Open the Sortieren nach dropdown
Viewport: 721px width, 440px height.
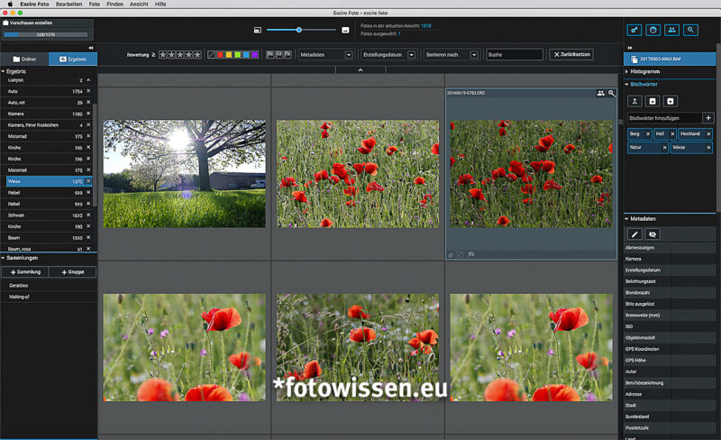(x=452, y=55)
